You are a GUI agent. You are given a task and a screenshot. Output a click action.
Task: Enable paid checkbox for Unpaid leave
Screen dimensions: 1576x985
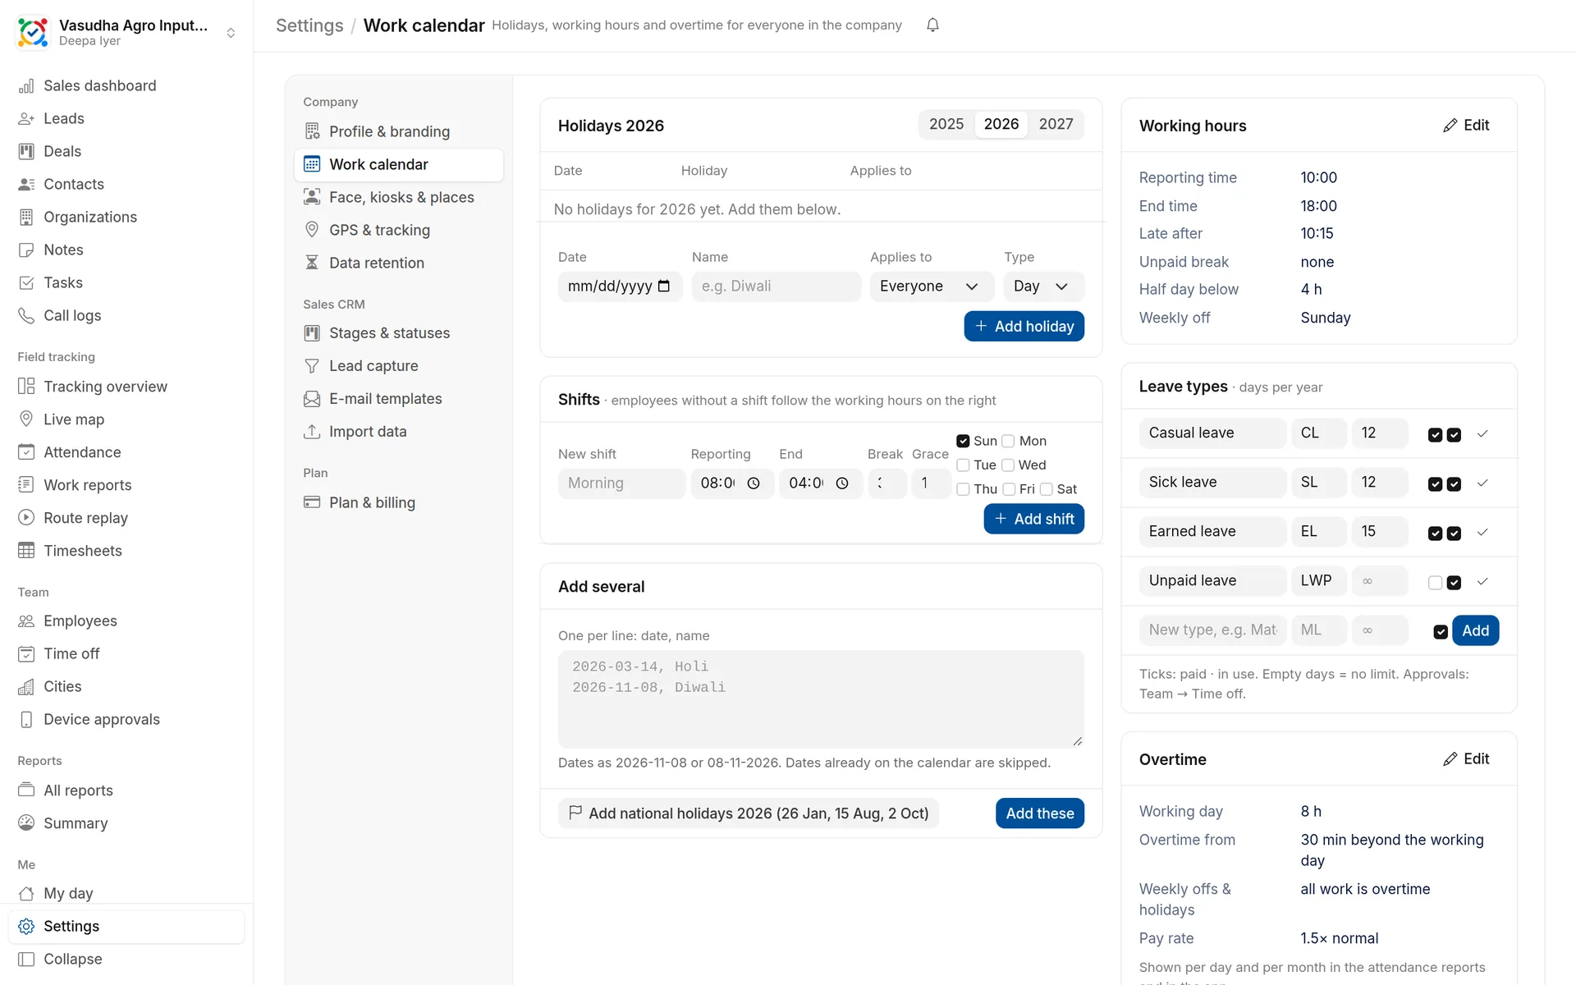[x=1435, y=582]
